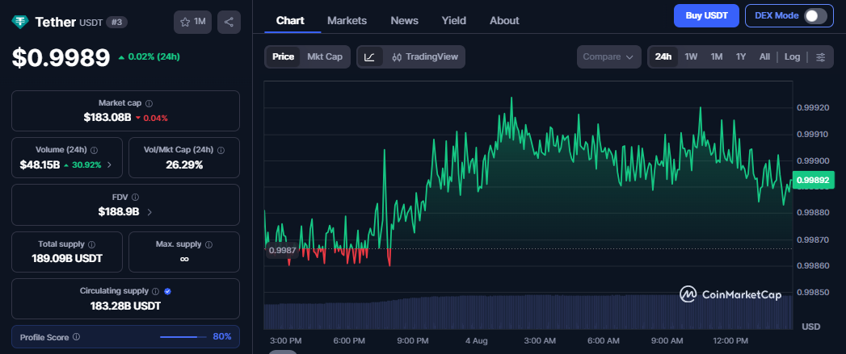Set chart range to All

point(764,56)
